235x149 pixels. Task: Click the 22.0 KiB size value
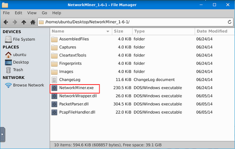pos(123,112)
